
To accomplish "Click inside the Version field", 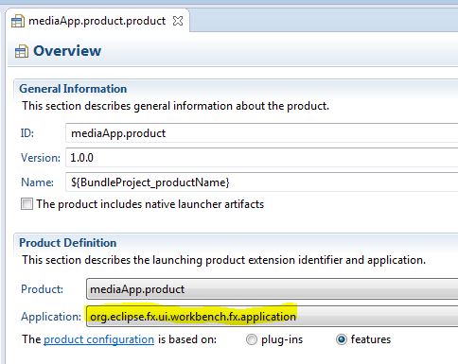I will pyautogui.click(x=261, y=158).
